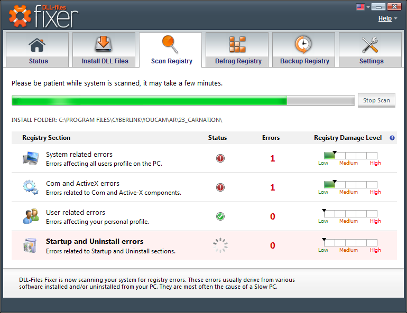Click 'Errors affecting your personal profile.' text

click(x=97, y=222)
